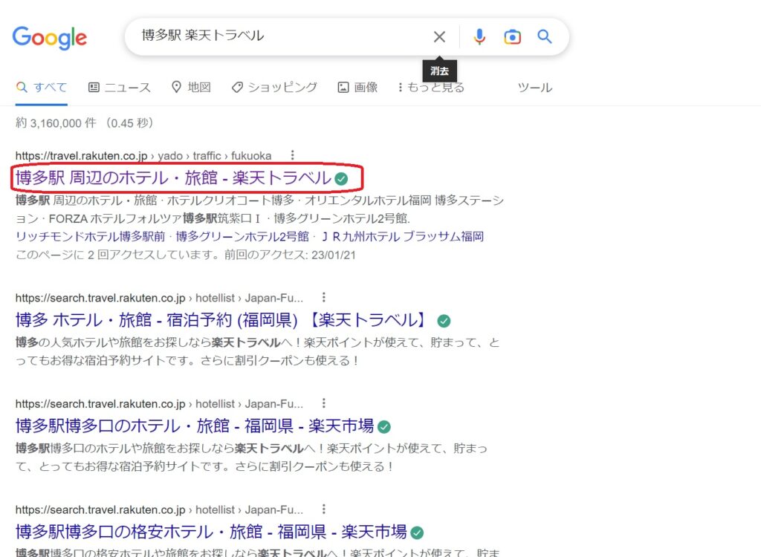Switch to the ショッピング tab

tap(274, 88)
